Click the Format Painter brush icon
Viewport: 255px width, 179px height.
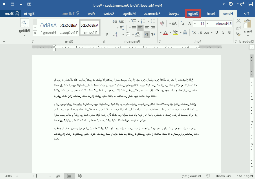pos(238,34)
